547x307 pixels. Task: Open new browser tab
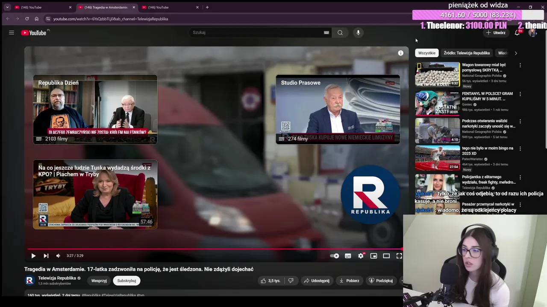coord(207,7)
